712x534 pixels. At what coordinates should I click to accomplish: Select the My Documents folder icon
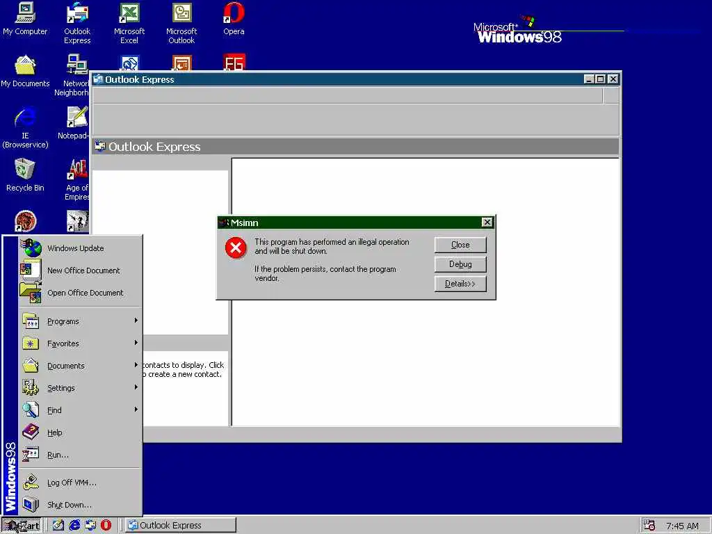25,71
